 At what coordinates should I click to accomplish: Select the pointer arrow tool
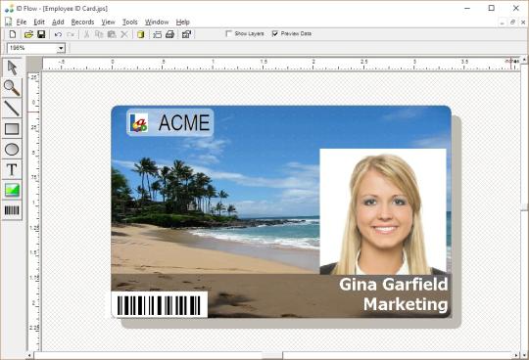tap(12, 67)
